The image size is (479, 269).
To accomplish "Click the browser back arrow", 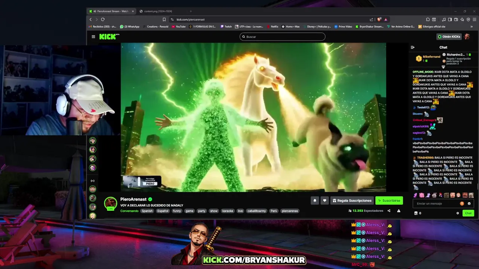I will (x=91, y=19).
